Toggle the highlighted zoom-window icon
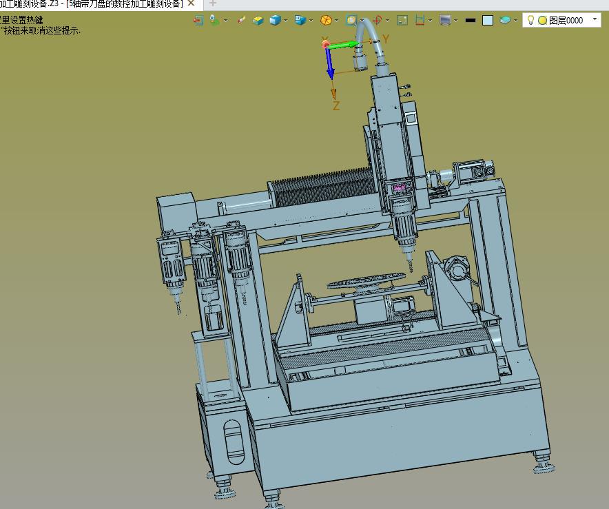The width and height of the screenshot is (609, 509). click(x=351, y=20)
